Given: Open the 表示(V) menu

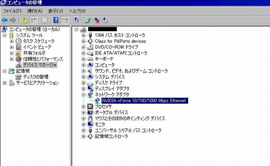Looking at the screenshot, I should [x=56, y=11].
